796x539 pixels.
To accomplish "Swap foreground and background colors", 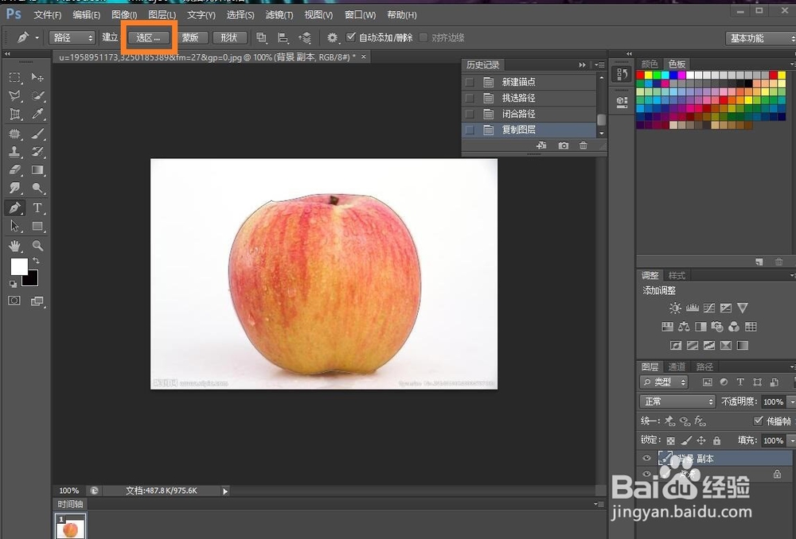I will click(x=36, y=261).
